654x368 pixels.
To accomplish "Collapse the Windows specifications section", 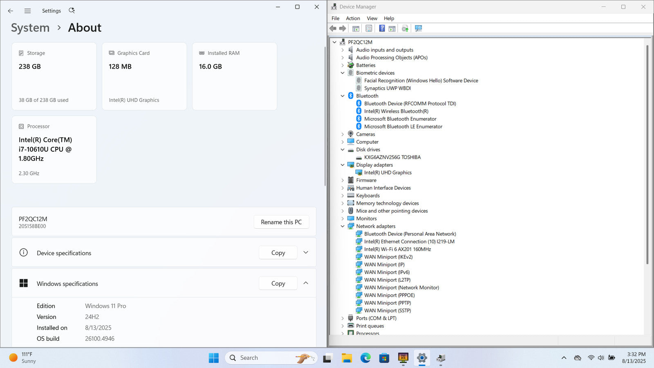I will (306, 283).
